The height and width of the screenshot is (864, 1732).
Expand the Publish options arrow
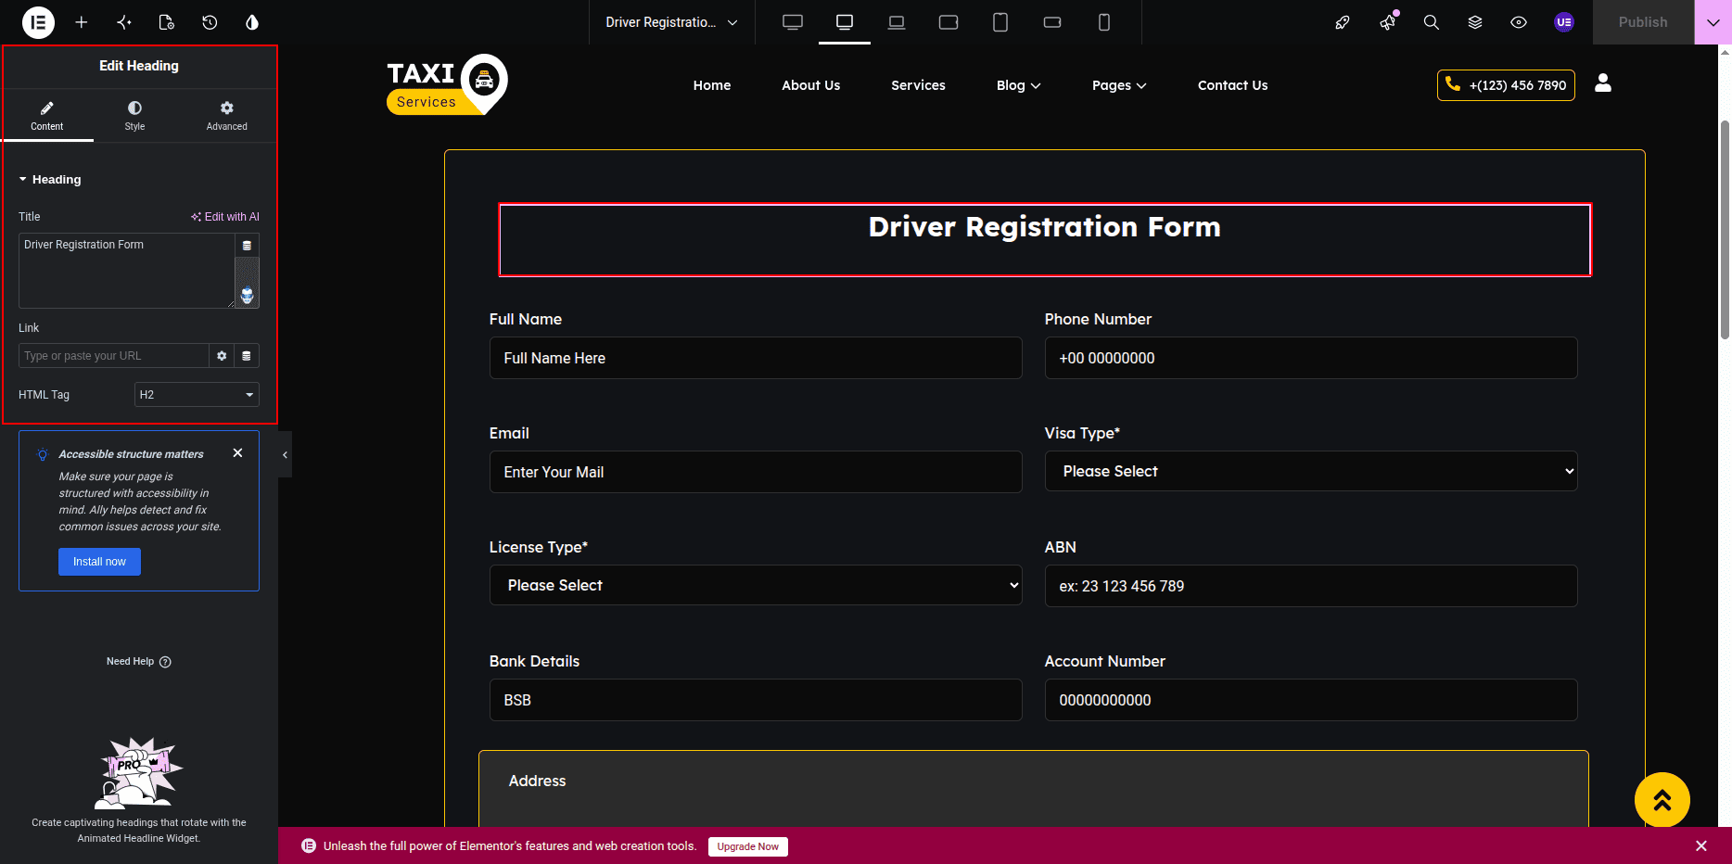[1713, 22]
